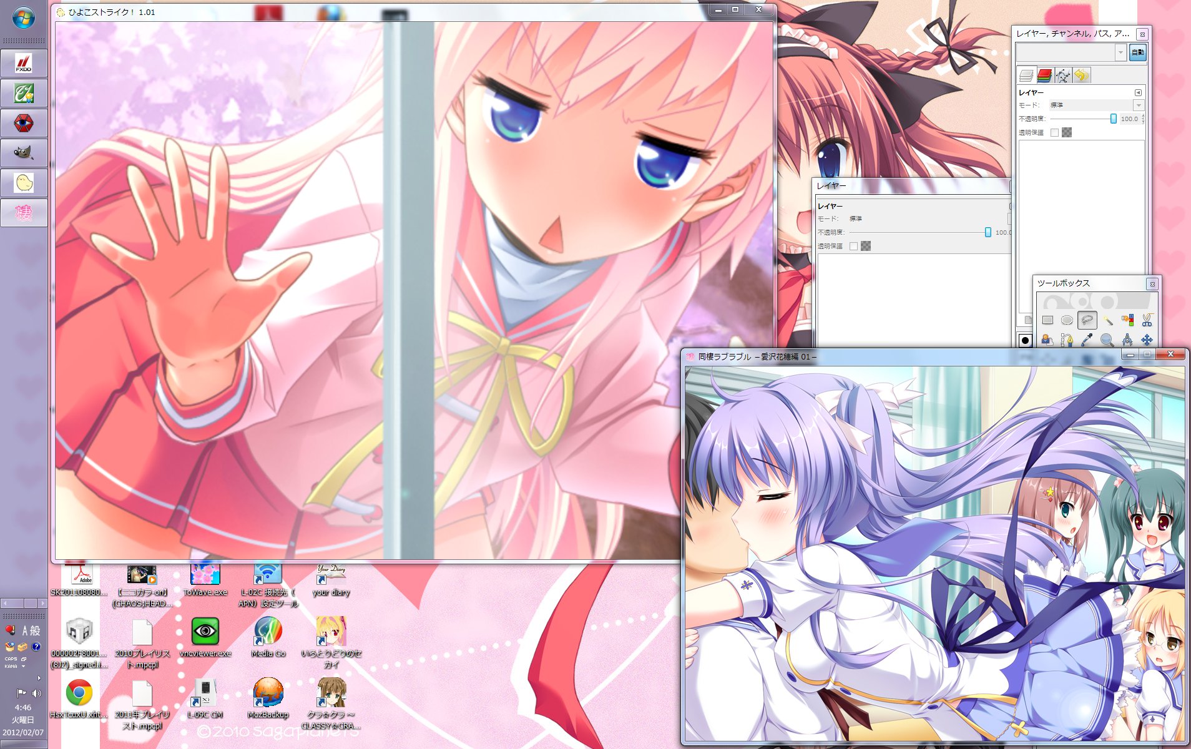This screenshot has width=1191, height=749.
Task: Switch to the Channels tab
Action: coord(1044,76)
